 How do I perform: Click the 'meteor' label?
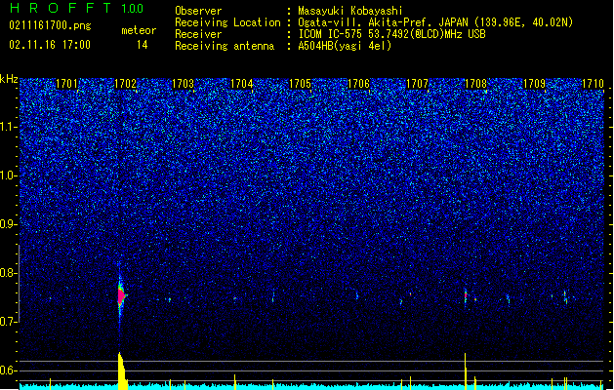tap(139, 30)
